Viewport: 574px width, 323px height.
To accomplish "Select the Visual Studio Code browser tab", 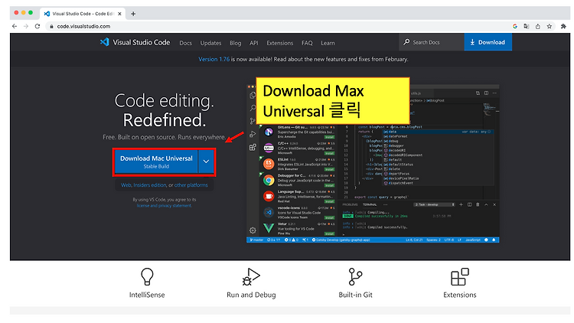I will tap(83, 14).
